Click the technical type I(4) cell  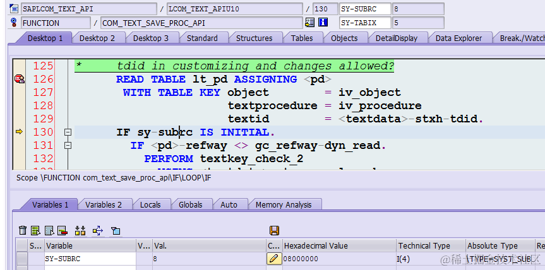[431, 259]
